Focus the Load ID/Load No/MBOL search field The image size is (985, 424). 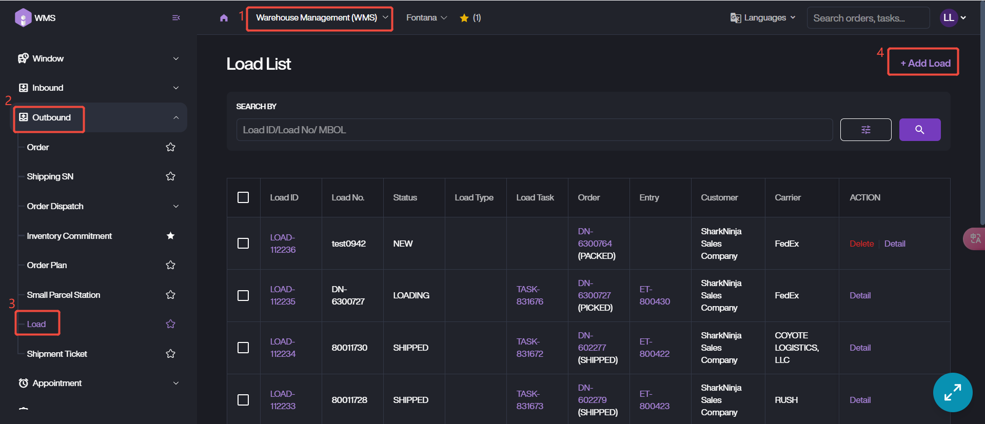(534, 130)
